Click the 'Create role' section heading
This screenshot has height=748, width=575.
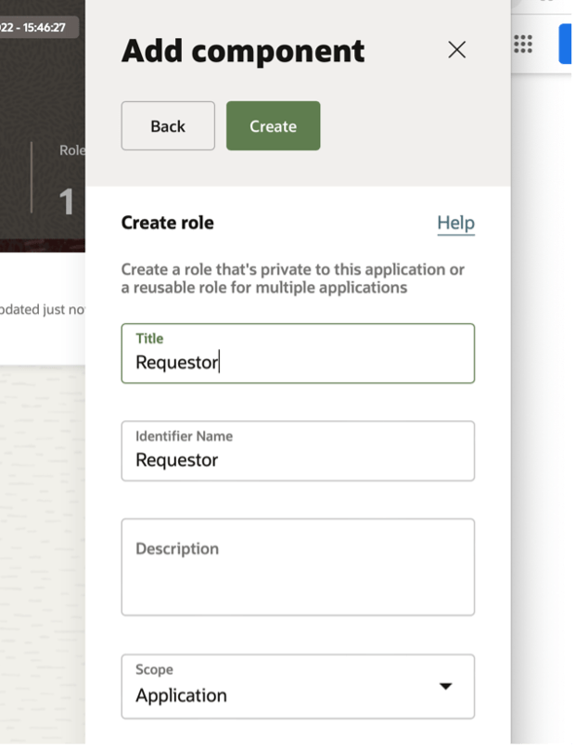click(168, 223)
